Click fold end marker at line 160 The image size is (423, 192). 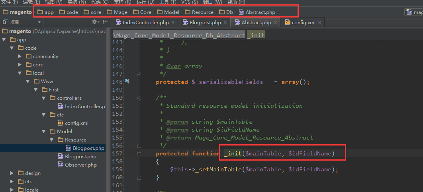tap(139, 178)
